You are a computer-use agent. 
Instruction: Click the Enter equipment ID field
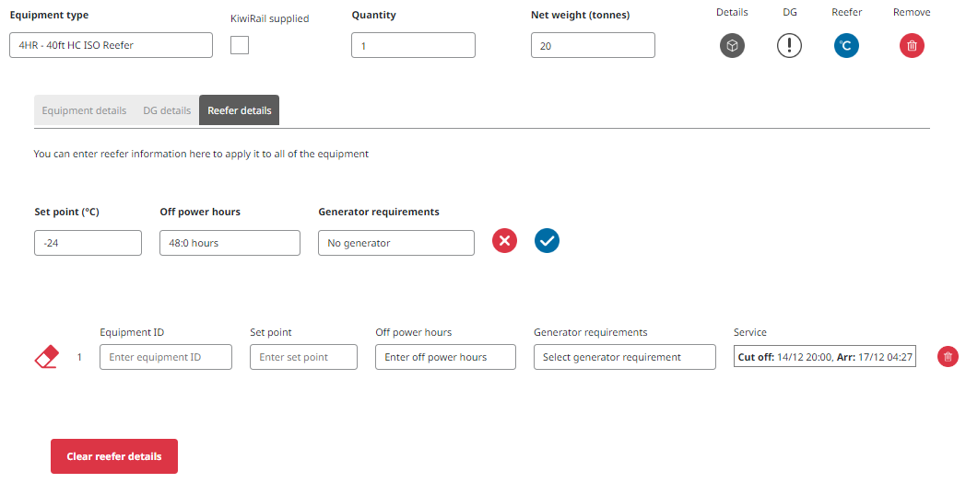click(166, 357)
